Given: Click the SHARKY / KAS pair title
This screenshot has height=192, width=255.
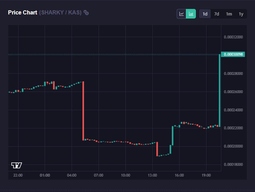Looking at the screenshot, I should 60,12.
